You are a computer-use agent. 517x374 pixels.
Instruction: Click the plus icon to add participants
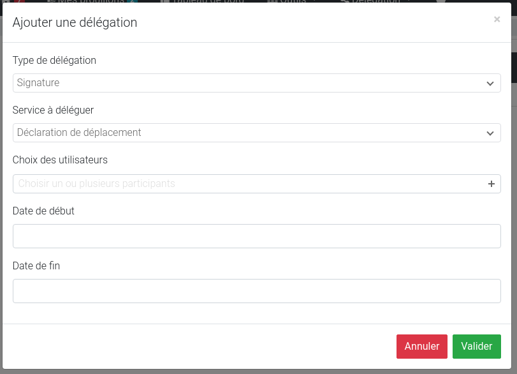(491, 184)
